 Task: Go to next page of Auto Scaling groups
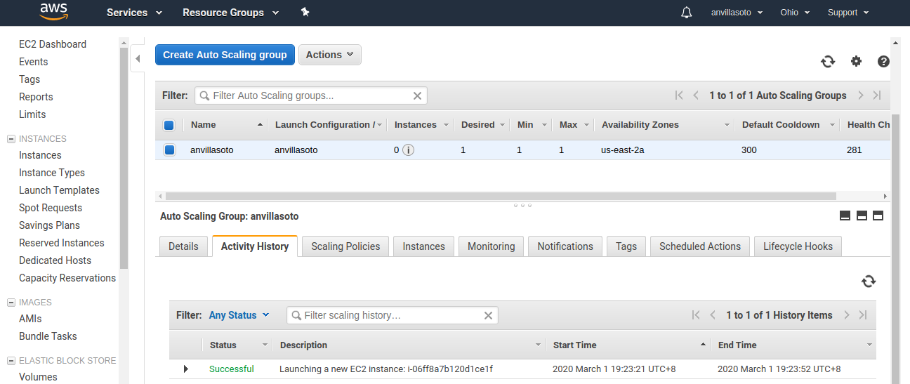tap(860, 95)
